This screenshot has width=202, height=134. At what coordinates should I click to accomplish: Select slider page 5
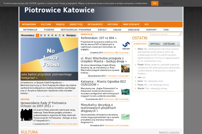(x=52, y=35)
